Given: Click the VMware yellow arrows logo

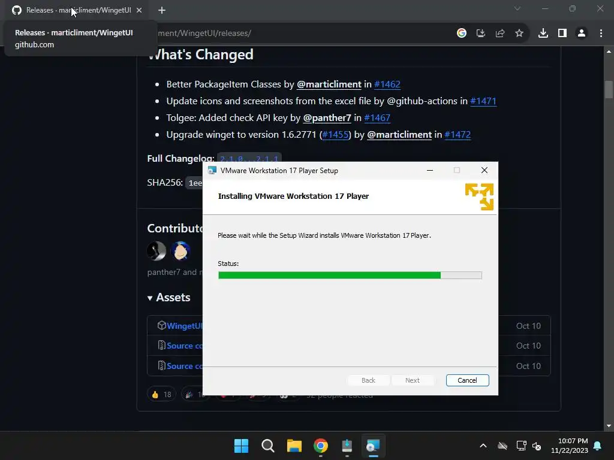Looking at the screenshot, I should 479,196.
